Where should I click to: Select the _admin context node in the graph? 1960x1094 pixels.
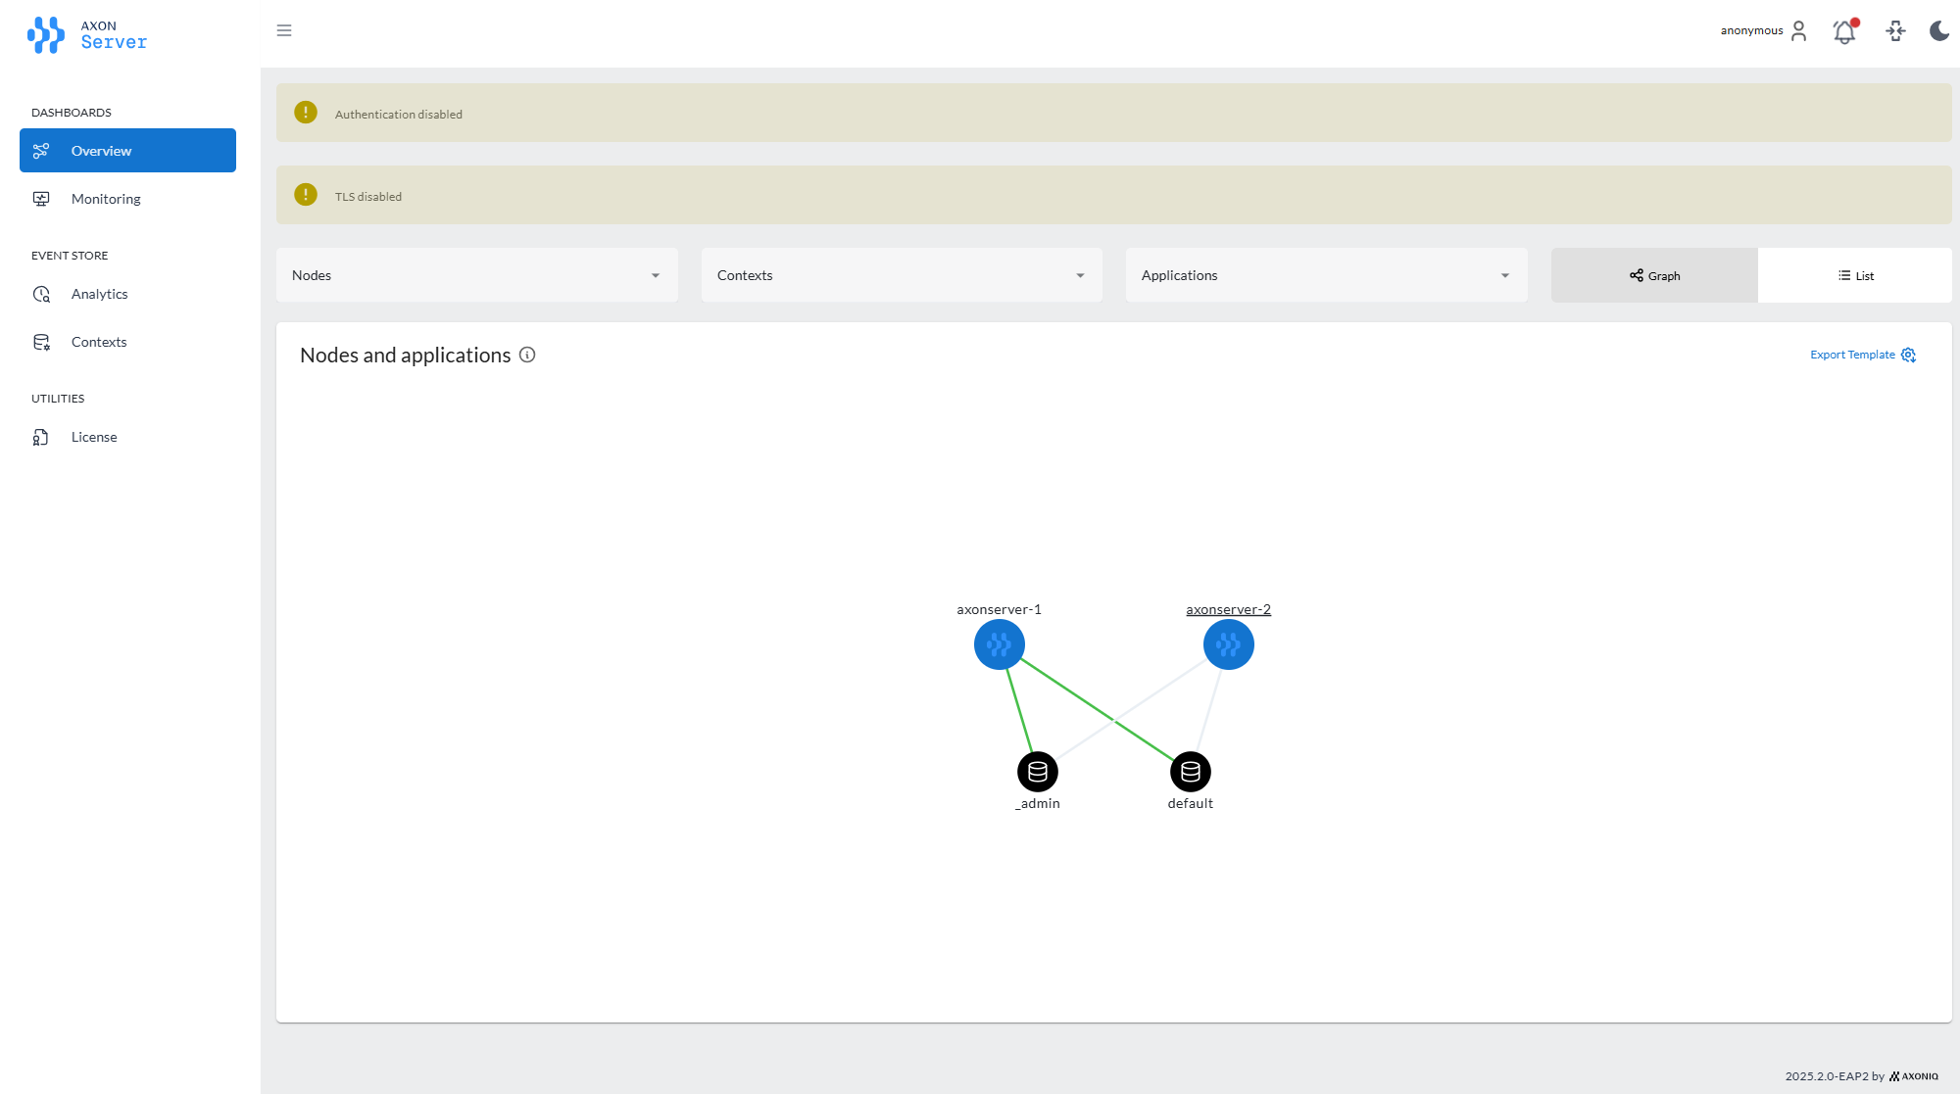1037,771
